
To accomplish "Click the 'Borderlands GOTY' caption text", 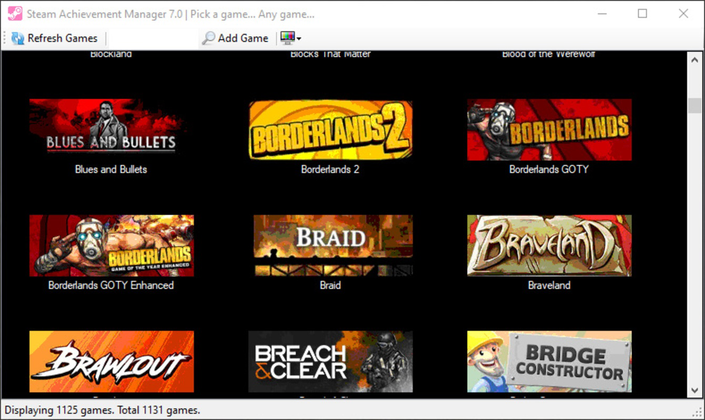I will 549,170.
